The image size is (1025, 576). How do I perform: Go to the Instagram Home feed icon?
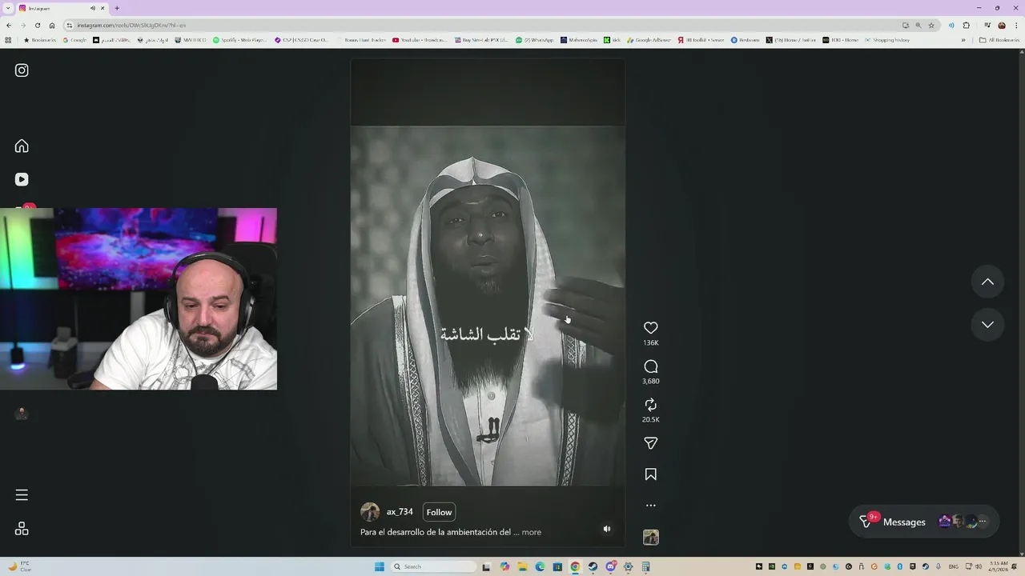tap(22, 146)
